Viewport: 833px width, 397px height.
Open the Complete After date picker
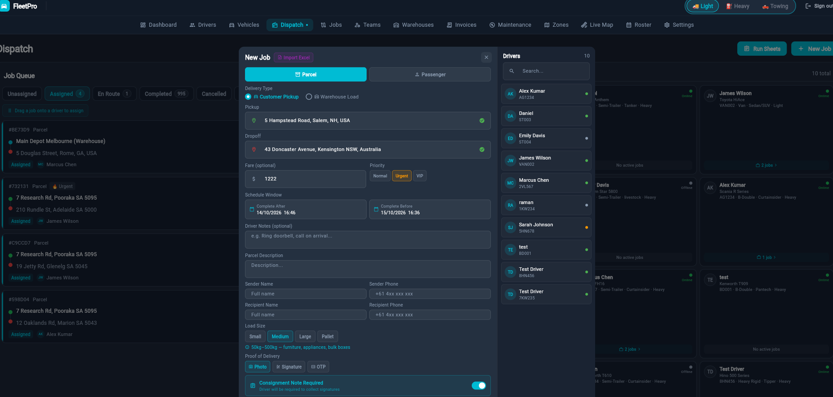coord(306,209)
